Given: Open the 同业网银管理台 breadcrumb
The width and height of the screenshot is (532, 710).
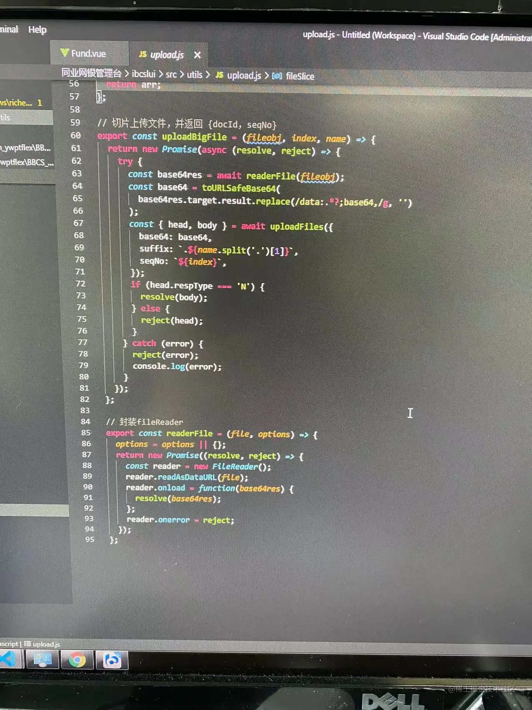Looking at the screenshot, I should (91, 73).
